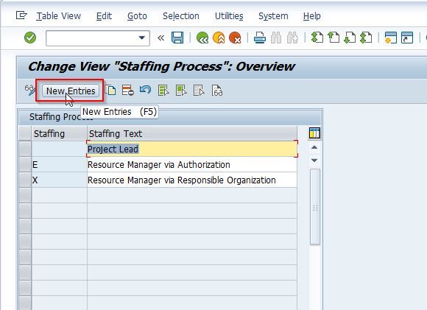
Task: Open the Selection menu
Action: [x=181, y=15]
